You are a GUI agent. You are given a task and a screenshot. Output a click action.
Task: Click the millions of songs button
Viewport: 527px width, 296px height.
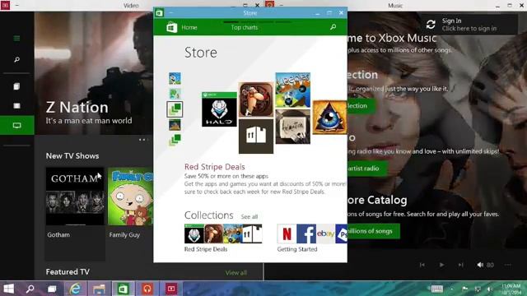point(373,231)
